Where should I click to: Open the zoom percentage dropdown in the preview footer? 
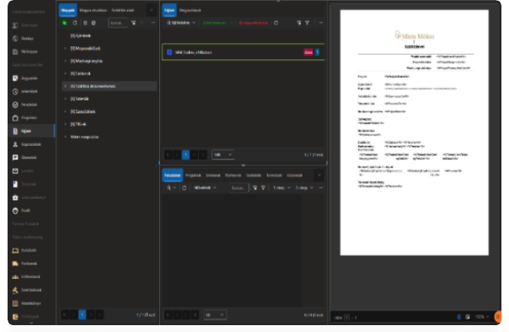coord(482,317)
